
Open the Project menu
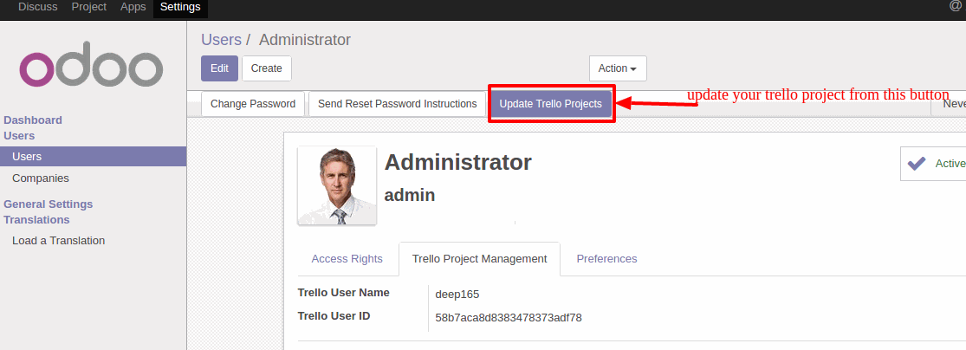tap(88, 8)
